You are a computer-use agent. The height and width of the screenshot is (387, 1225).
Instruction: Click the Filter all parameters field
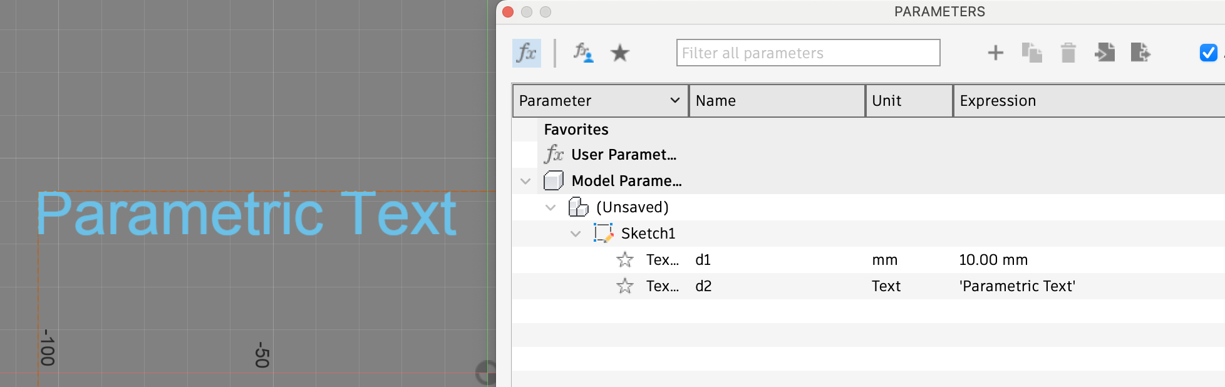[808, 53]
